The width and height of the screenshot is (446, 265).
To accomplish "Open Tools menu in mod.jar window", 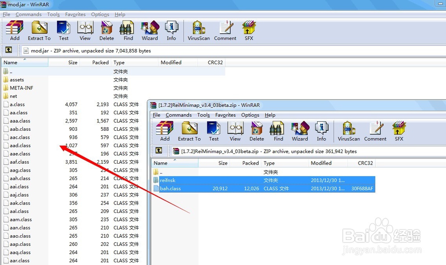I will [x=53, y=15].
